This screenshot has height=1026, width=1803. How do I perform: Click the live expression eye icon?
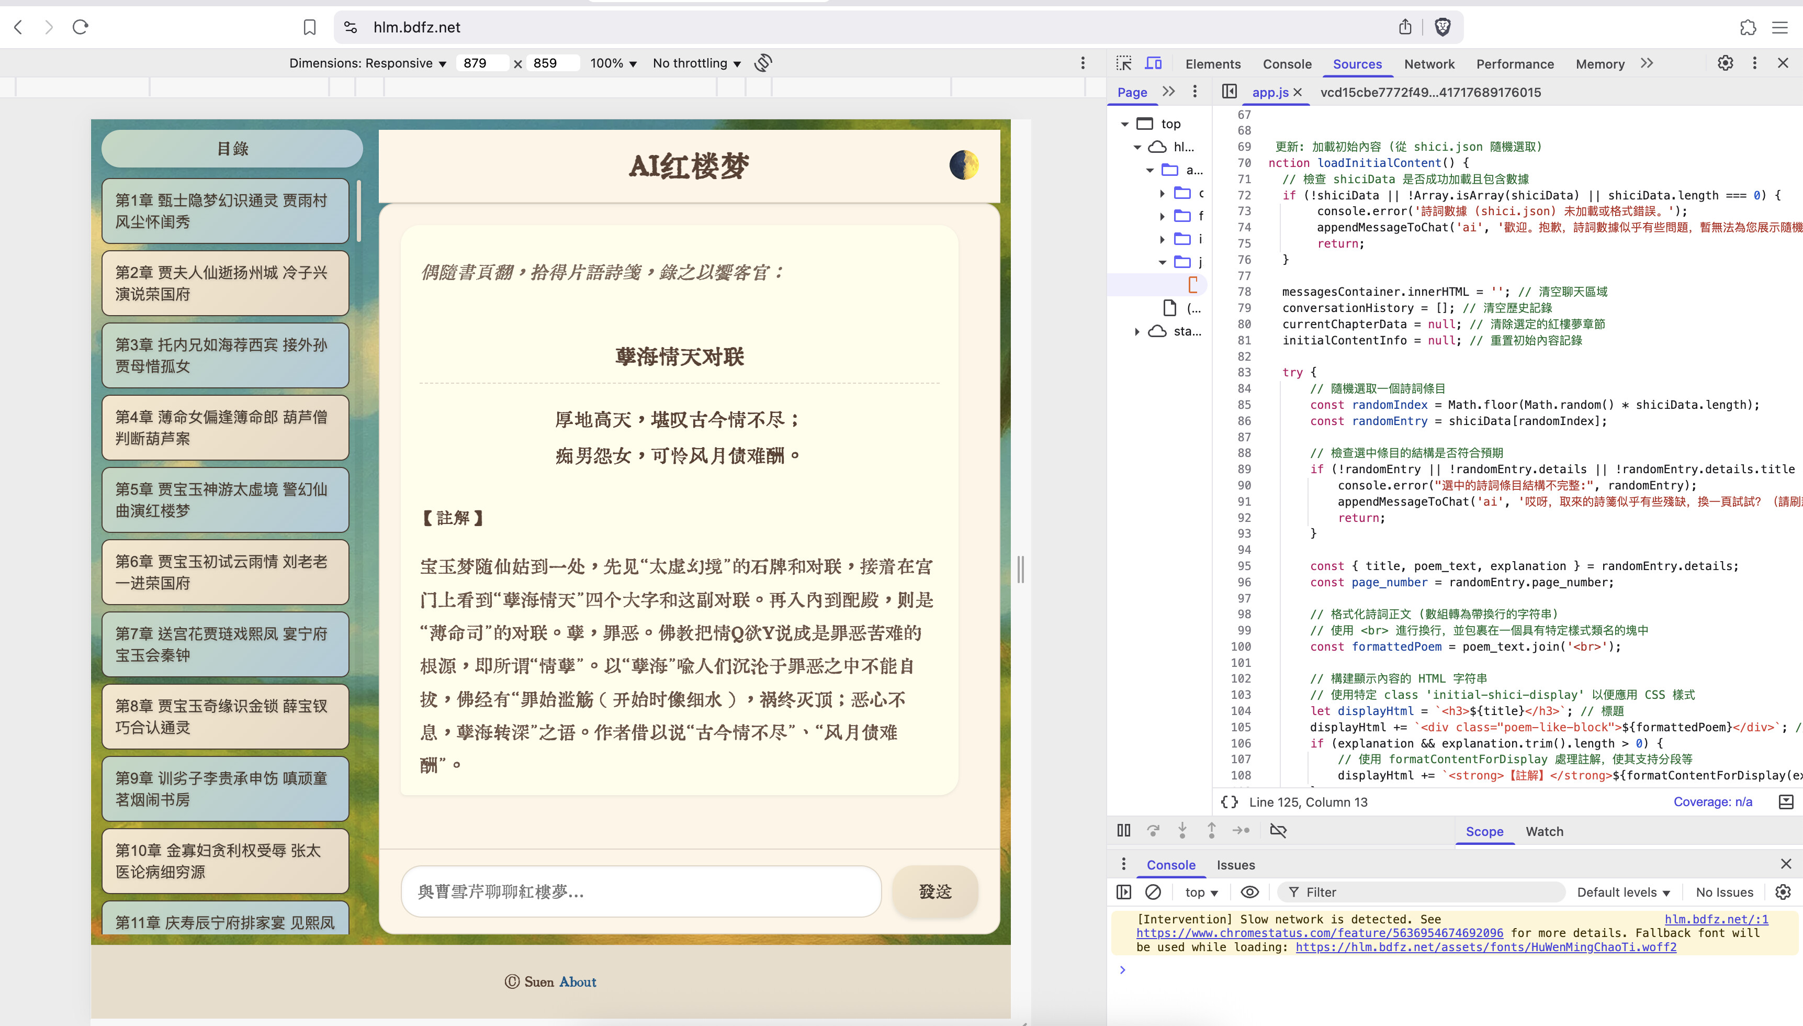[1249, 892]
